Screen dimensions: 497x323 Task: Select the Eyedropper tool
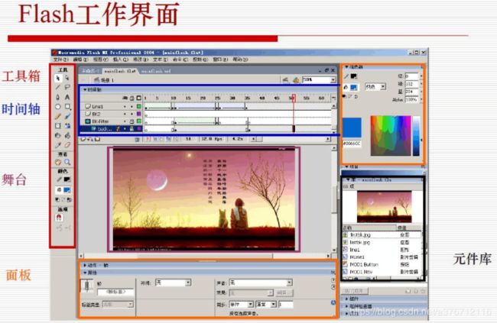(58, 145)
